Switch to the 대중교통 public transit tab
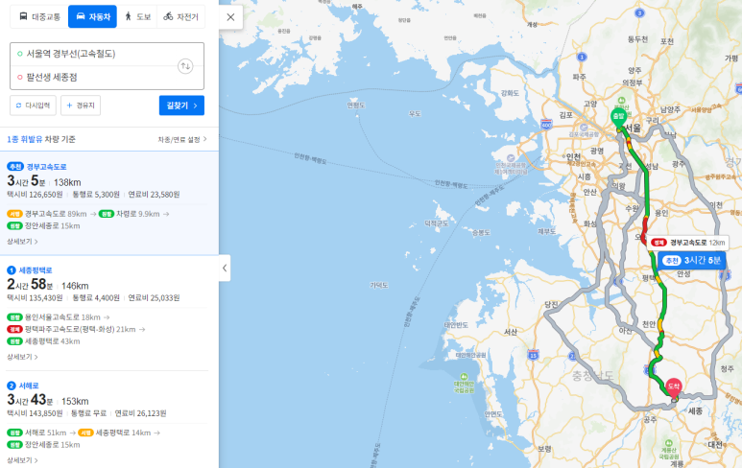742x468 pixels. (x=39, y=16)
